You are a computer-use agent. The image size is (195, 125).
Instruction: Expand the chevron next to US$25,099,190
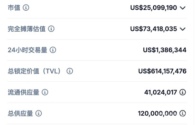pos(183,8)
